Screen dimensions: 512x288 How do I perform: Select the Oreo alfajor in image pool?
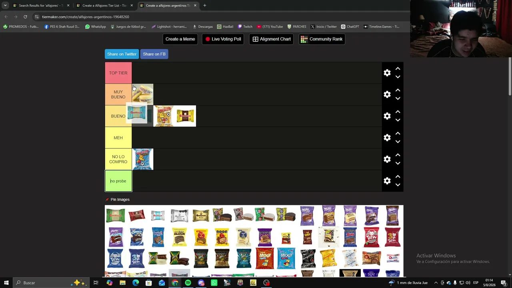tap(136, 237)
